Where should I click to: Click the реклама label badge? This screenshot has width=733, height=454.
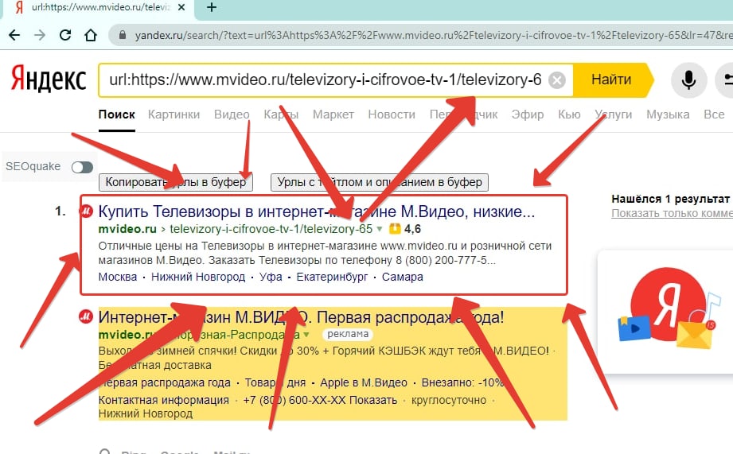[348, 335]
